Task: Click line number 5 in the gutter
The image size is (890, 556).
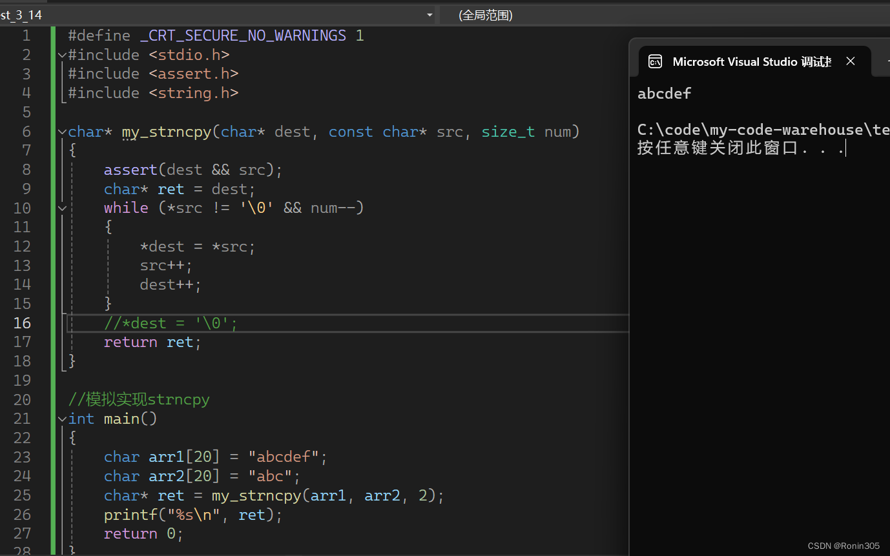Action: 26,112
